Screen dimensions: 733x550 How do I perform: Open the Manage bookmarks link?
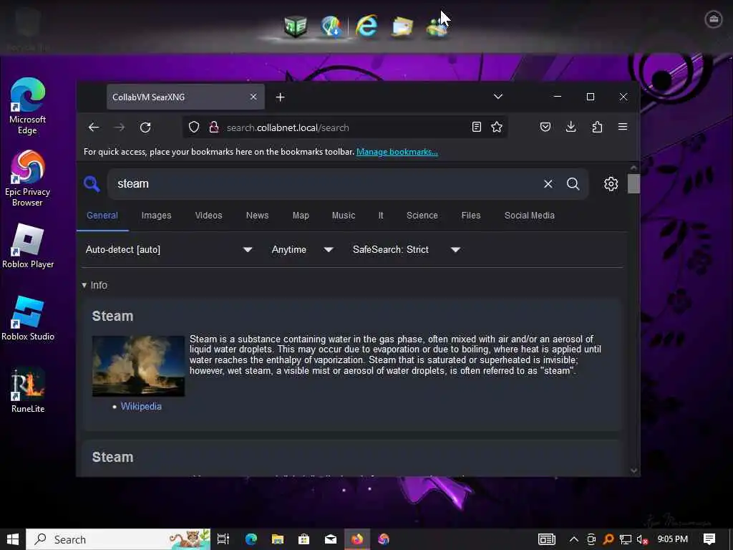(397, 152)
